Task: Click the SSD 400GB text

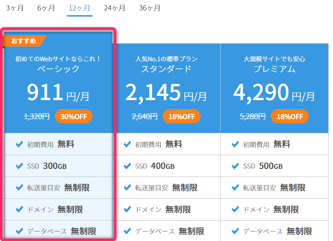Action: [155, 166]
